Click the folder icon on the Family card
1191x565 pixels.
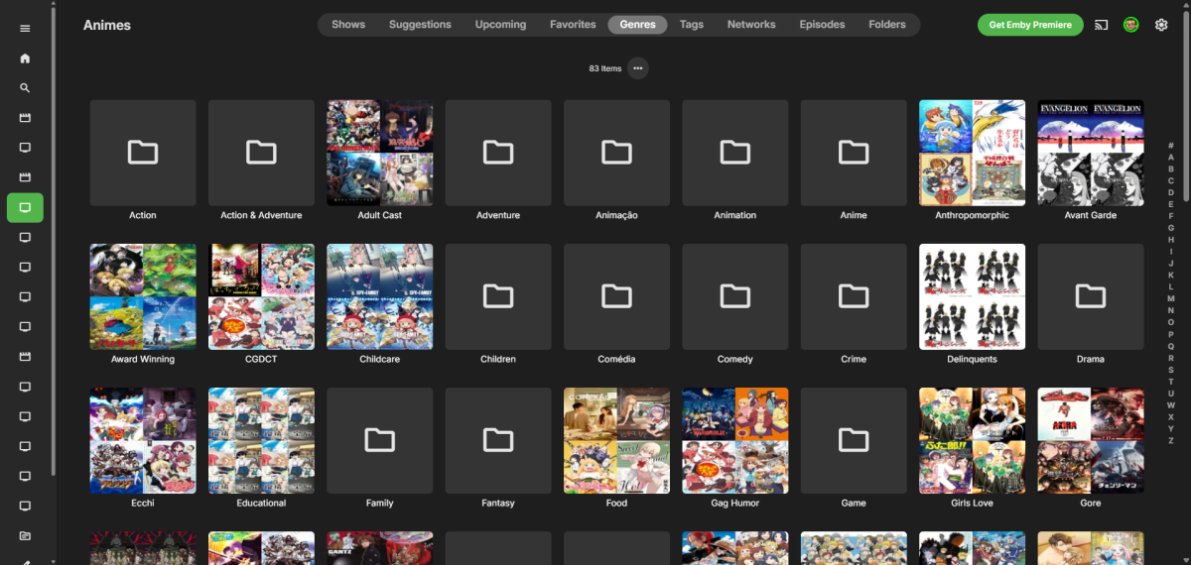pos(380,440)
